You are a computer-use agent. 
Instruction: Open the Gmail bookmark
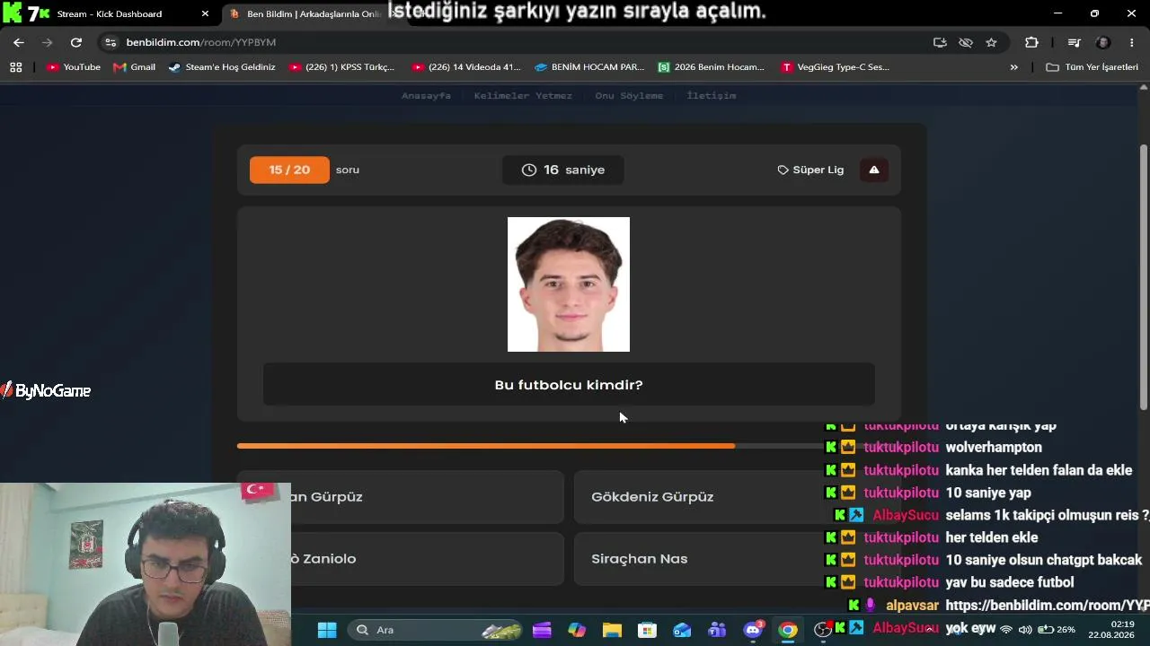(x=135, y=67)
